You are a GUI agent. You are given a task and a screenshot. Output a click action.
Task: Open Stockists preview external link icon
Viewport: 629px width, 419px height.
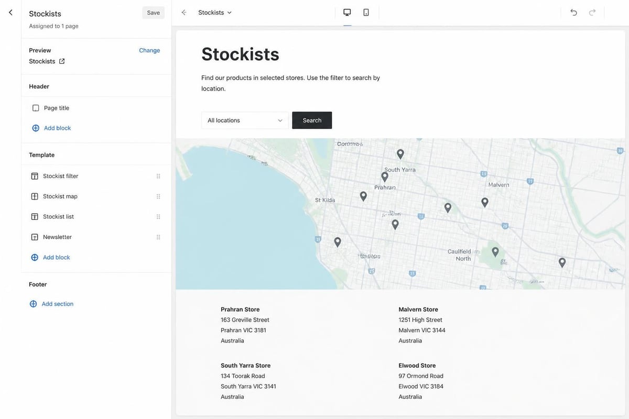click(62, 61)
